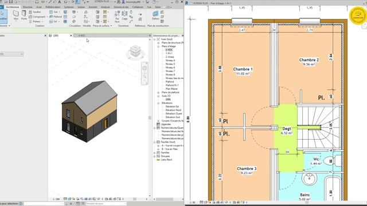Collapse the Vues (tout) tree node
The image size is (367, 206).
(x=154, y=39)
